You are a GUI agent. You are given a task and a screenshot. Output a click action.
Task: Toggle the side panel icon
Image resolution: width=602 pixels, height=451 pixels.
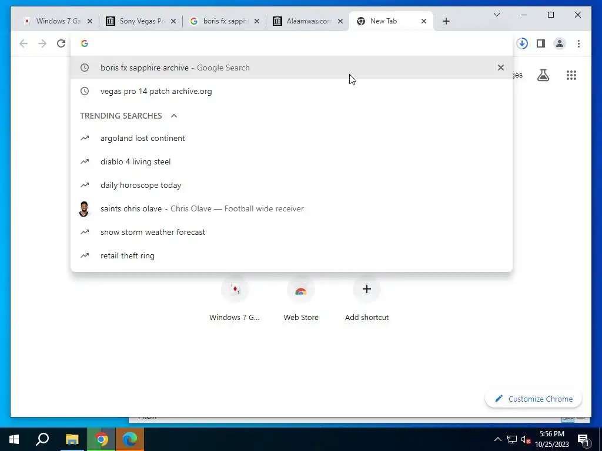541,43
